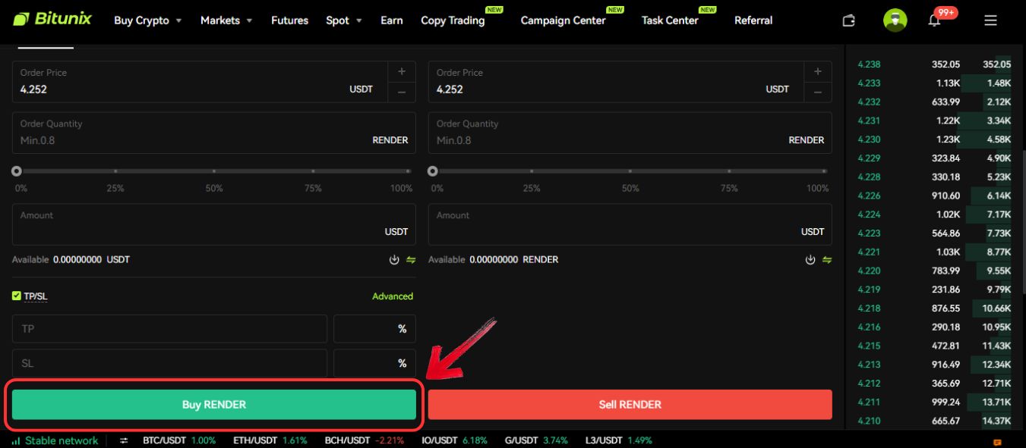The image size is (1026, 448).
Task: Click the Sell RENDER button
Action: [x=630, y=405]
